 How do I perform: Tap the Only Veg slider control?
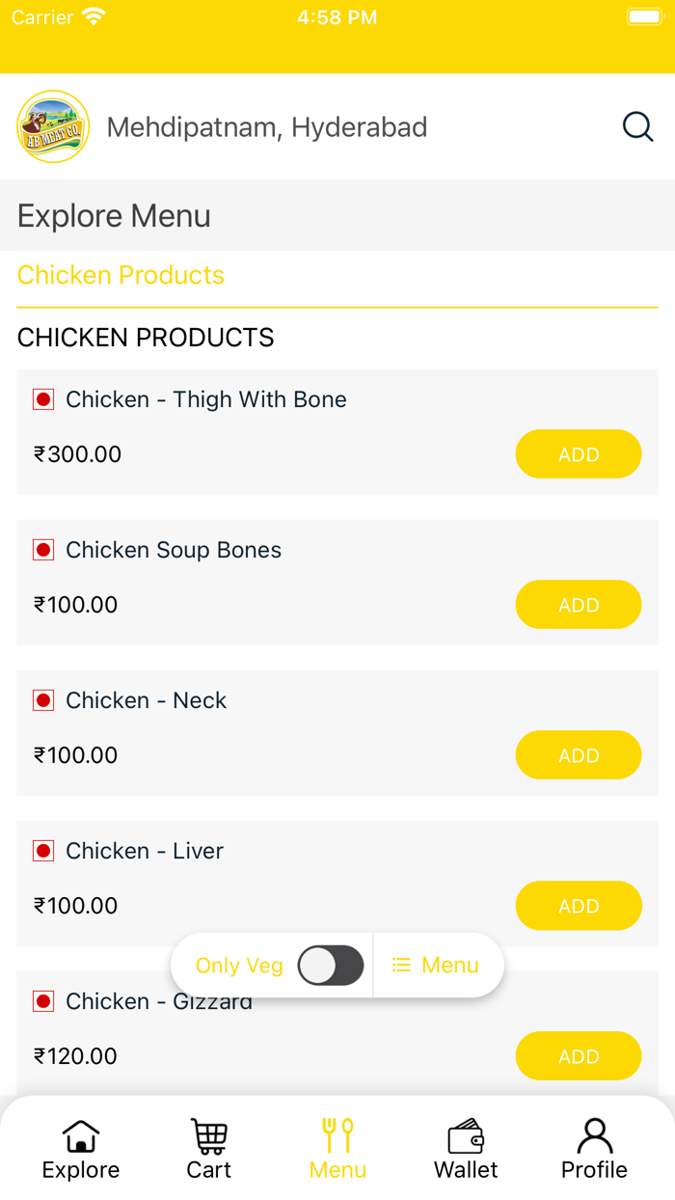(x=331, y=965)
